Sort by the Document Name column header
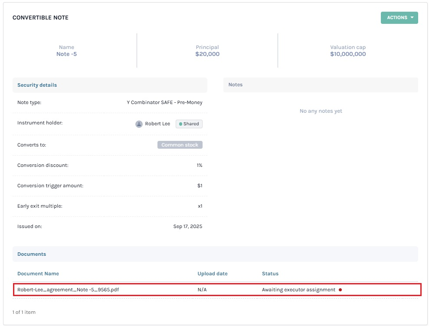The height and width of the screenshot is (326, 429). (38, 274)
